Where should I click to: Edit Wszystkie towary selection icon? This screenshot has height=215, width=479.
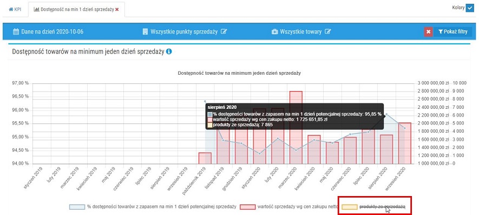coord(328,31)
